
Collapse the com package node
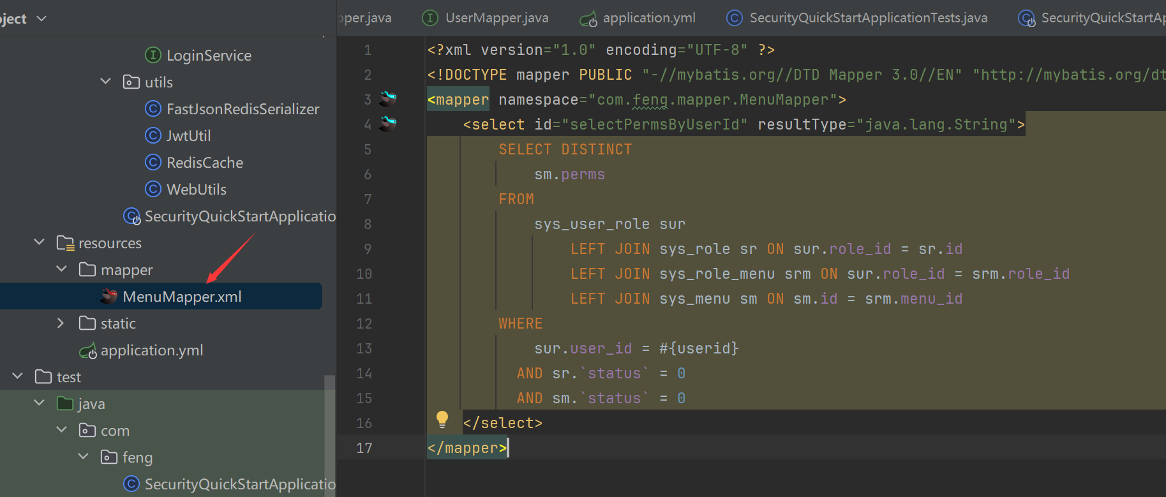tap(62, 430)
